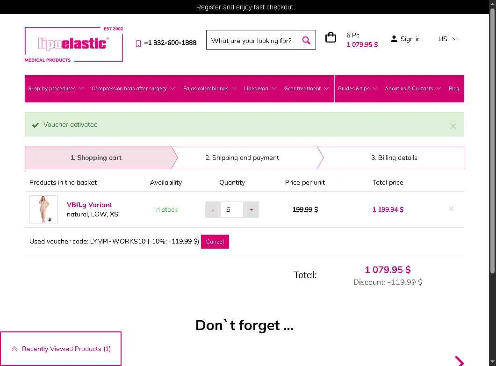Click the row total price 1 199.94 $
The width and height of the screenshot is (496, 366).
pos(388,209)
